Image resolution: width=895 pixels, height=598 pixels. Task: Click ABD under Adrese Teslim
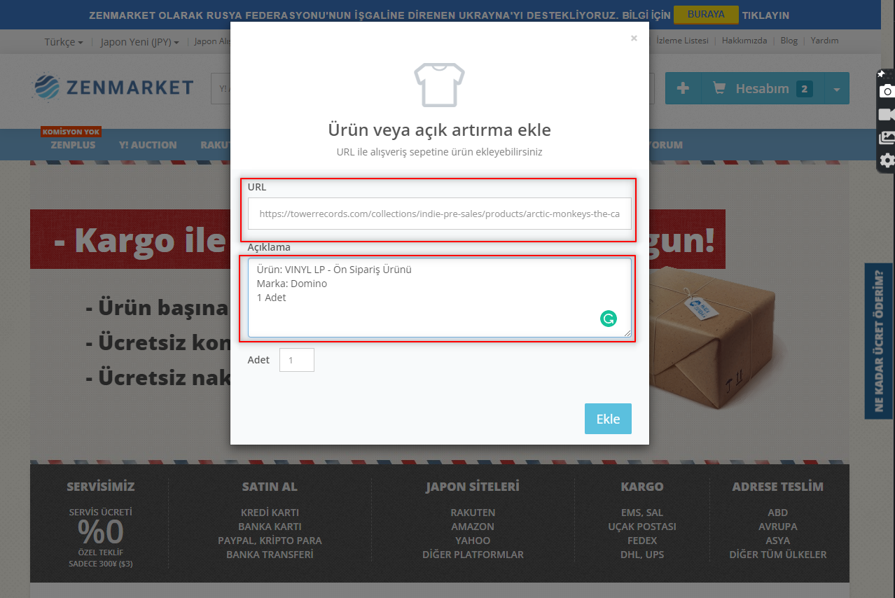777,513
